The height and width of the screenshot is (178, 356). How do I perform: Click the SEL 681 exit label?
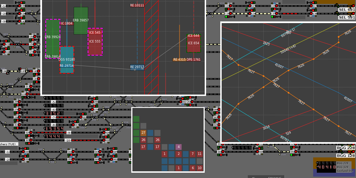click(347, 10)
